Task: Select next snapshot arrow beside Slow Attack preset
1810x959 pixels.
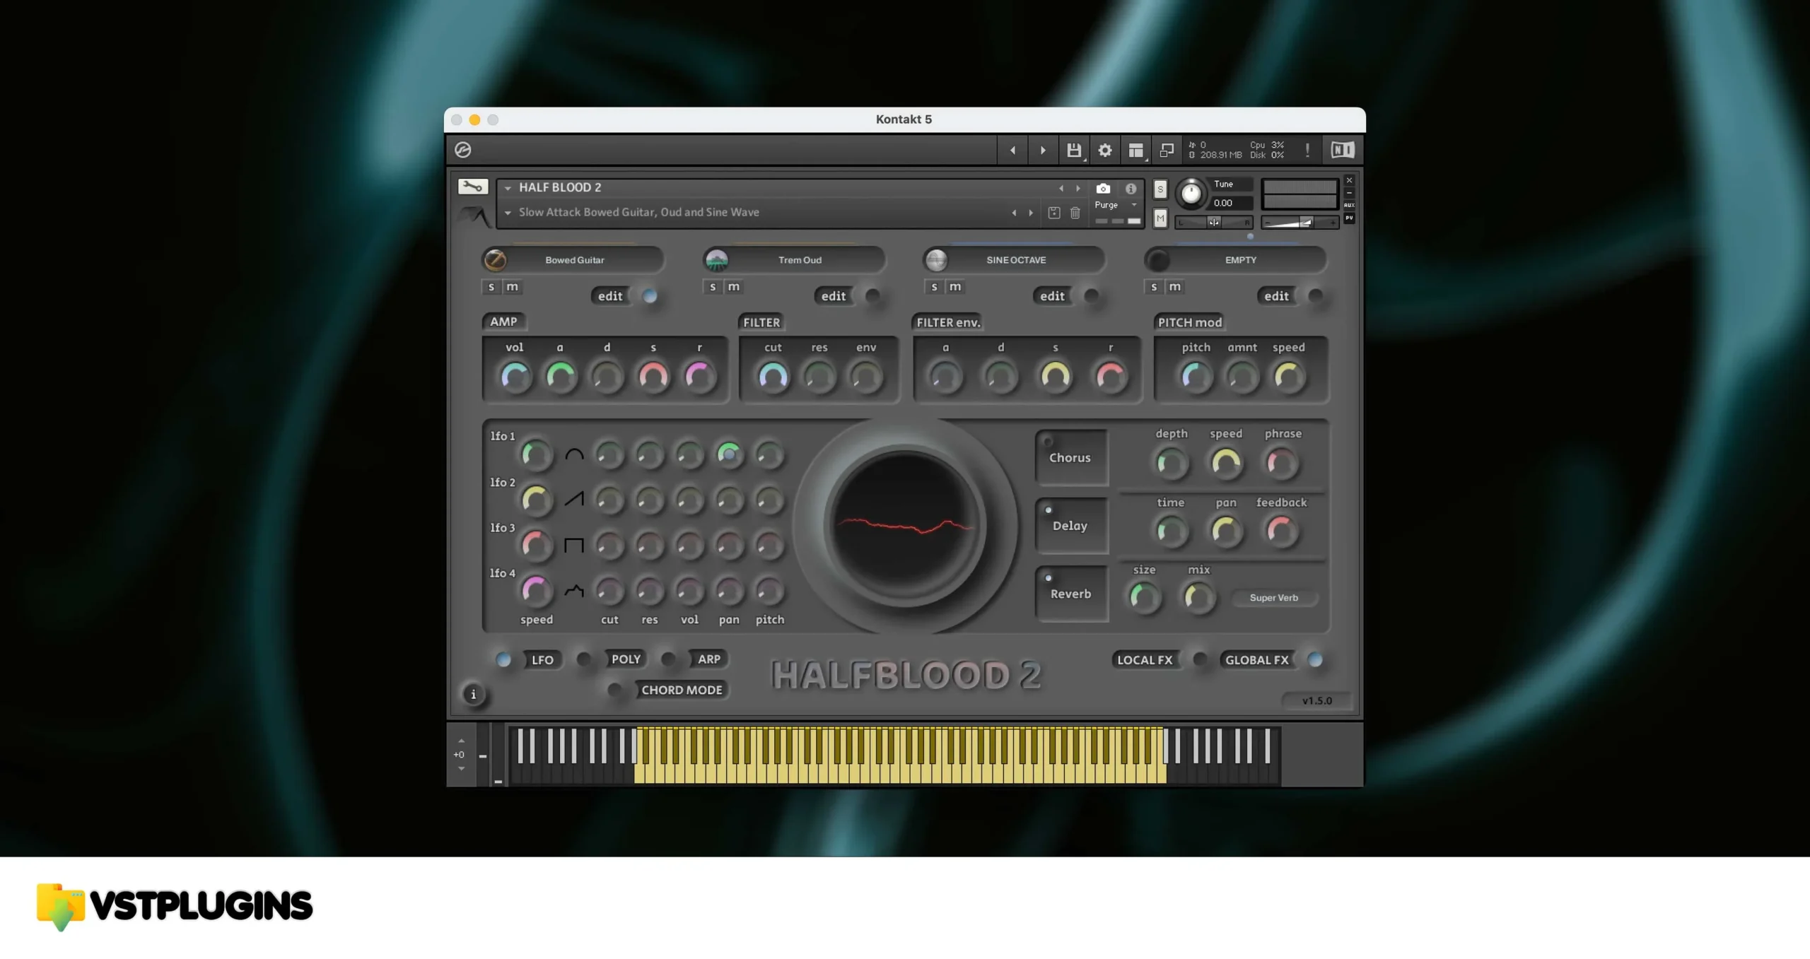Action: (1031, 213)
